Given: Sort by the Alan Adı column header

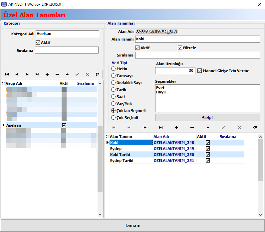Looking at the screenshot, I should pyautogui.click(x=174, y=137).
